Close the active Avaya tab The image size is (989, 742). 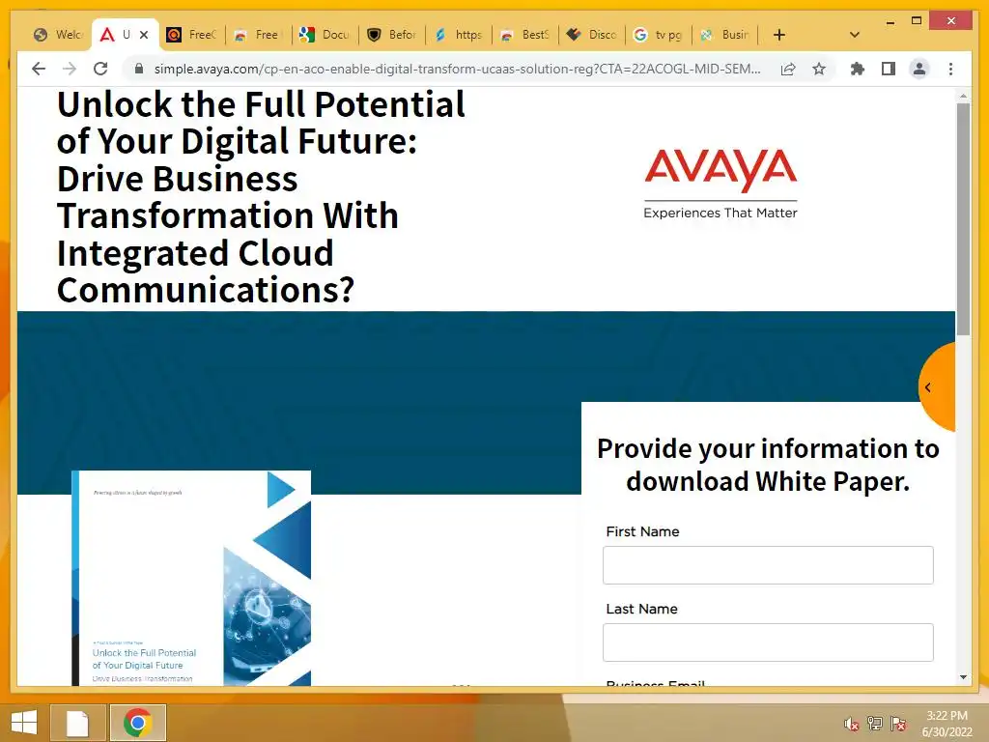[144, 35]
